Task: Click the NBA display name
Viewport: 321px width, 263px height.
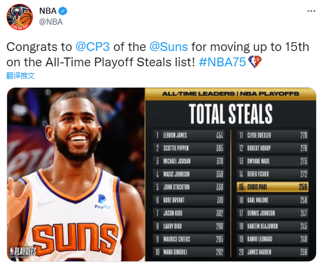Action: coord(48,11)
